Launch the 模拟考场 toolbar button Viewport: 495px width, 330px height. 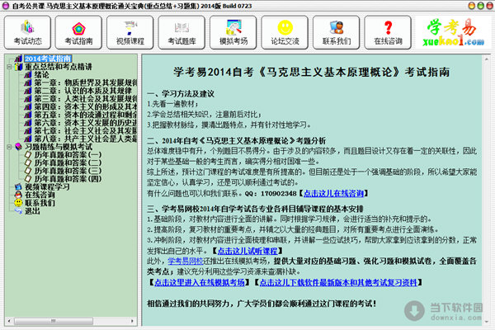[x=233, y=33]
